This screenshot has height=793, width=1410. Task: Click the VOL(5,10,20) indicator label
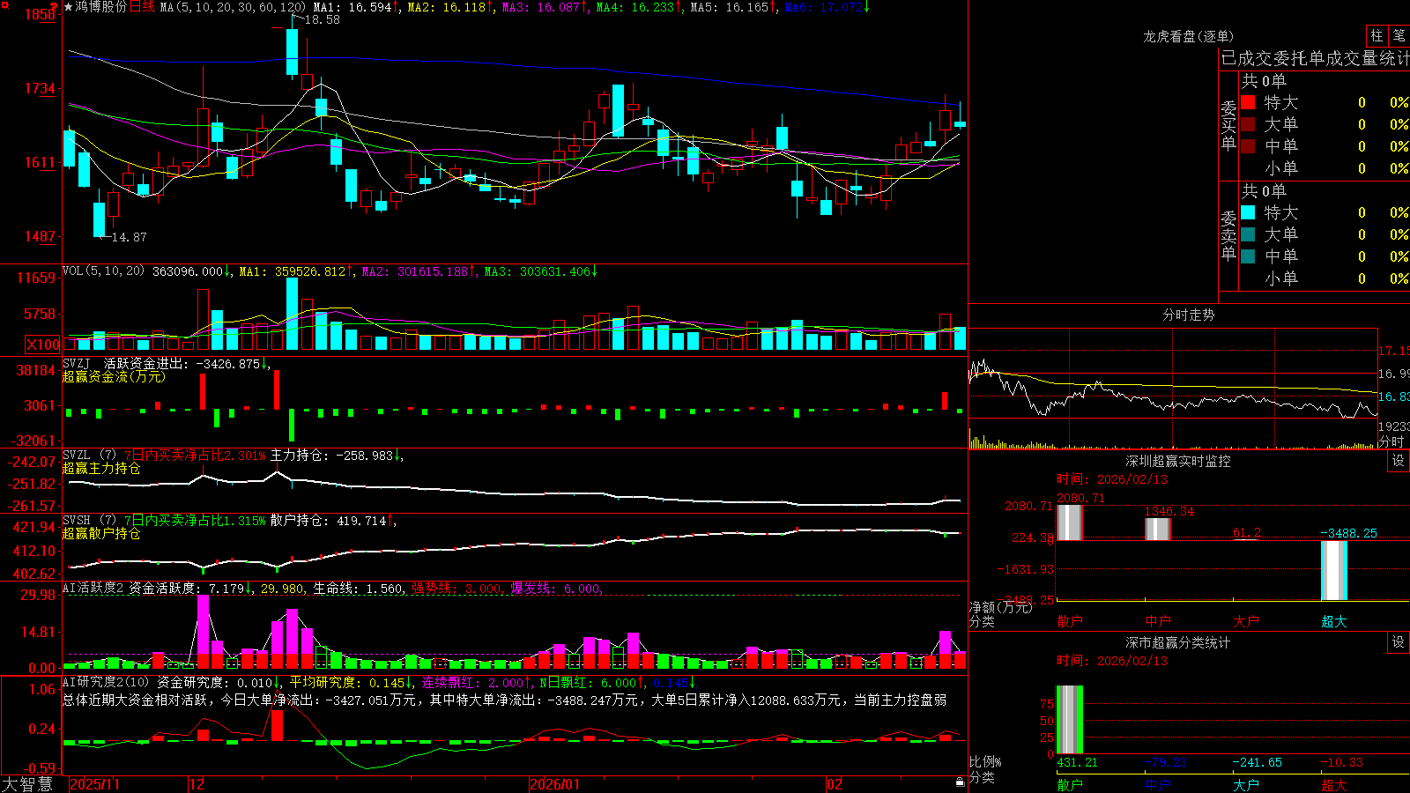103,271
